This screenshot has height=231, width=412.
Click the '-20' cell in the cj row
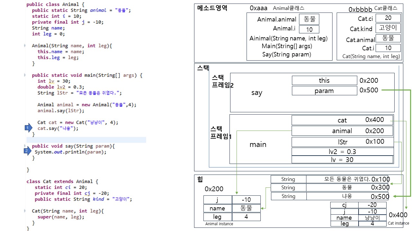pos(372,205)
